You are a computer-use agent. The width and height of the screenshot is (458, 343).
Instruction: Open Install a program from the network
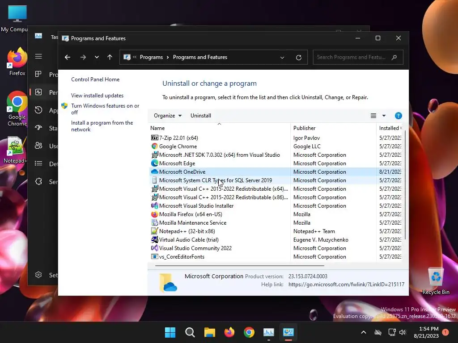click(x=102, y=126)
